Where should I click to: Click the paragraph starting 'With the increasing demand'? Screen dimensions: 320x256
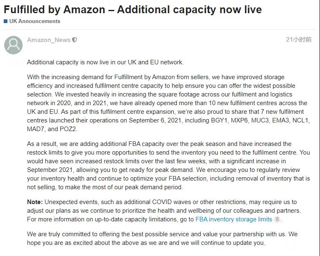click(x=167, y=103)
